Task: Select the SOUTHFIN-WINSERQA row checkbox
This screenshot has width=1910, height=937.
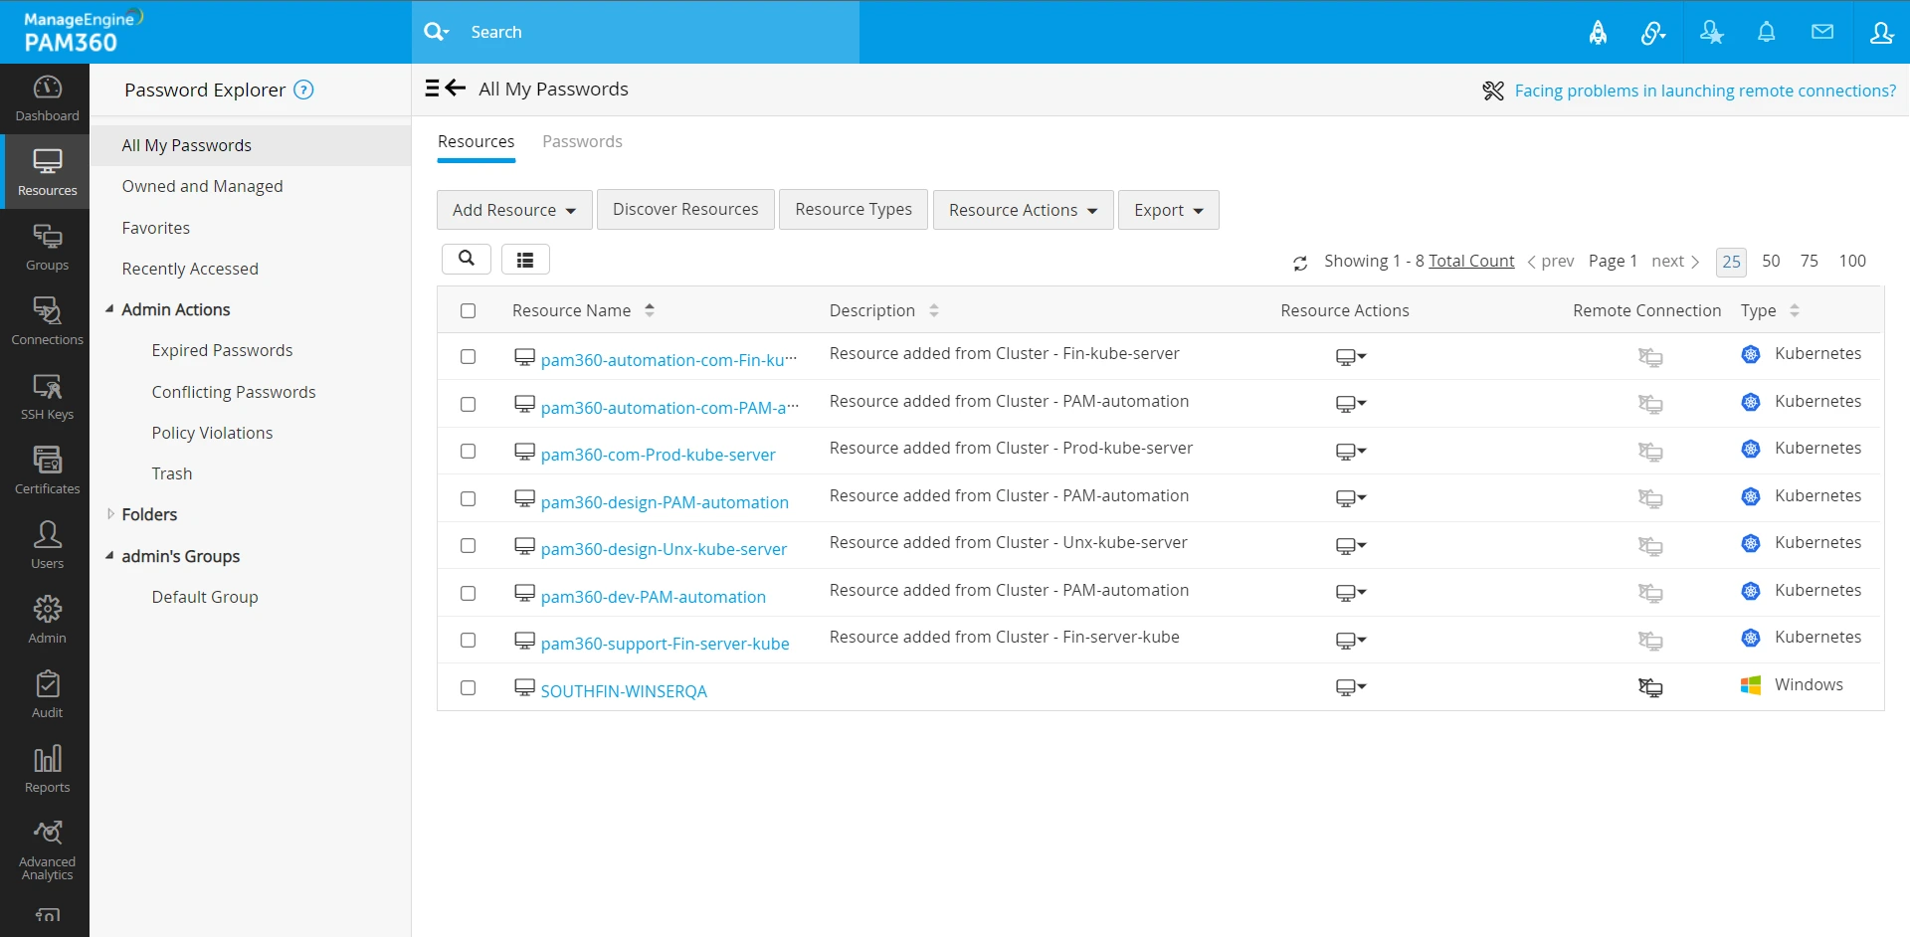Action: (469, 688)
